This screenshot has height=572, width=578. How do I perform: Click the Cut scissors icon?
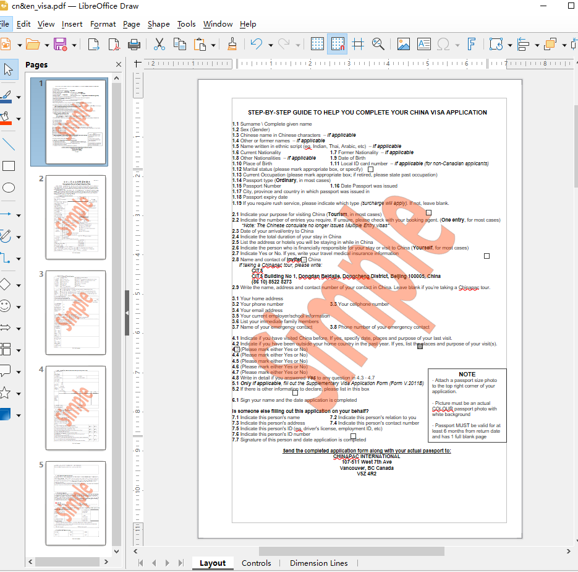point(159,45)
